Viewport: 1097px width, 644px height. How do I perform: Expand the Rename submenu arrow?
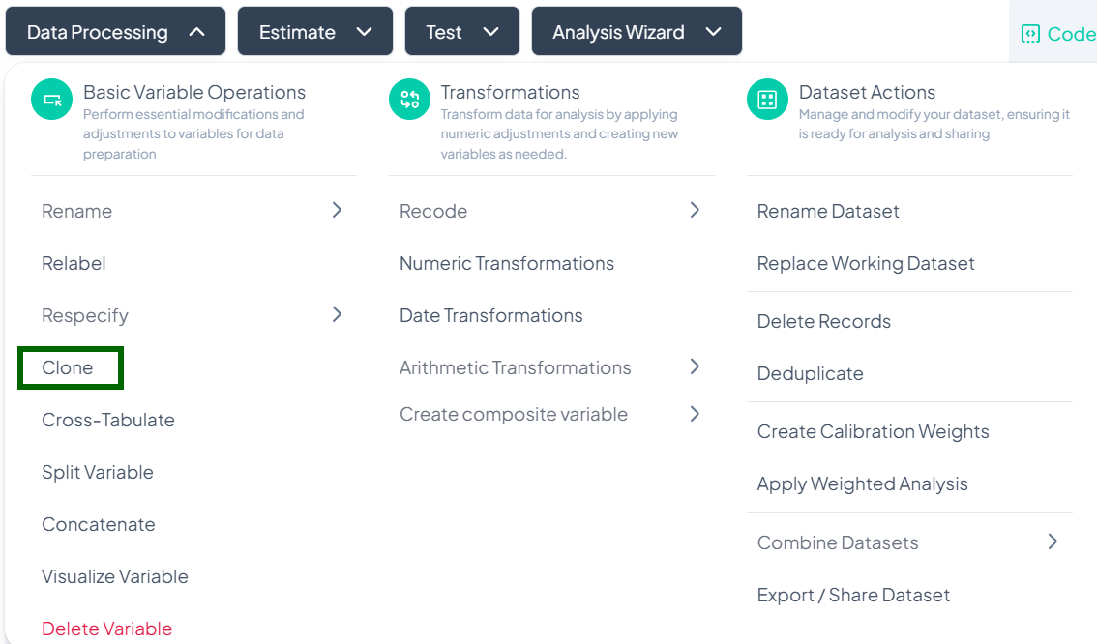[337, 210]
